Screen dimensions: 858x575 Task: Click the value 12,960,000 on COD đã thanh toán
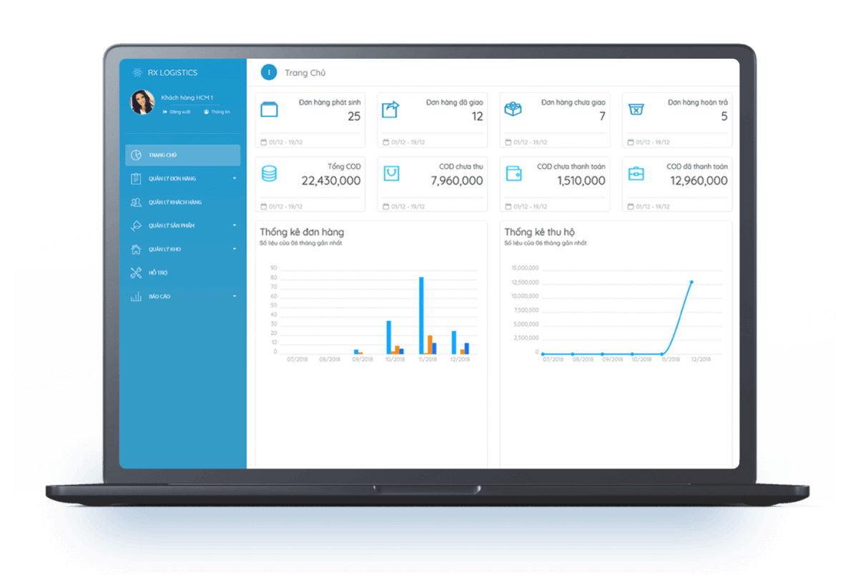pos(699,182)
